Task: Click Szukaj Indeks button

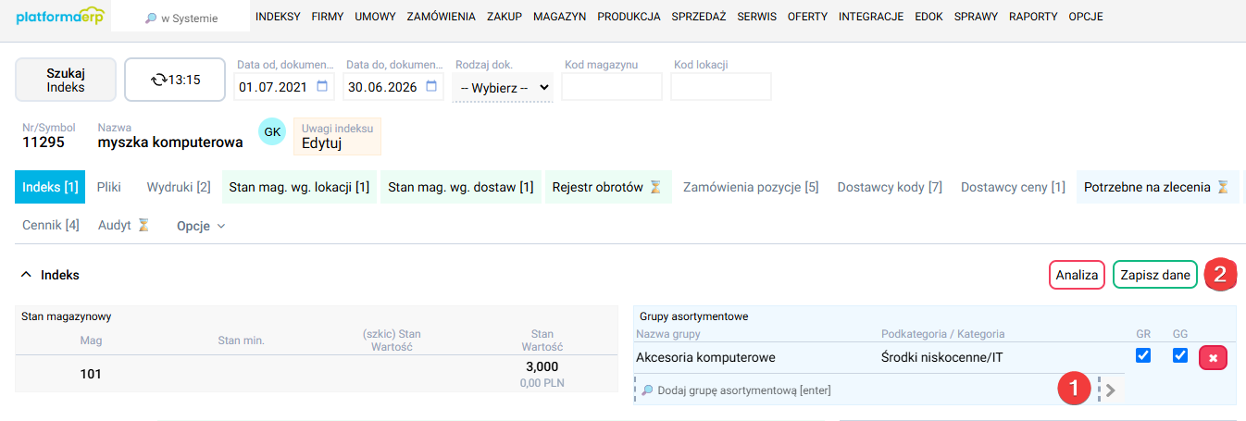Action: (66, 80)
